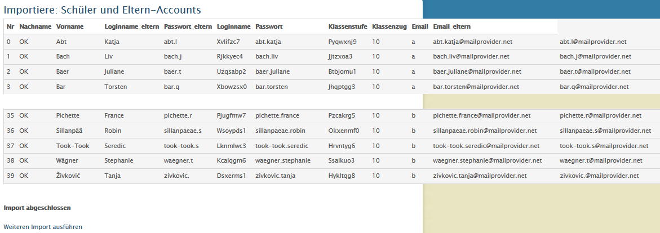Select the Baer row's password Uzqsabp2
This screenshot has width=660, height=233.
pos(231,71)
